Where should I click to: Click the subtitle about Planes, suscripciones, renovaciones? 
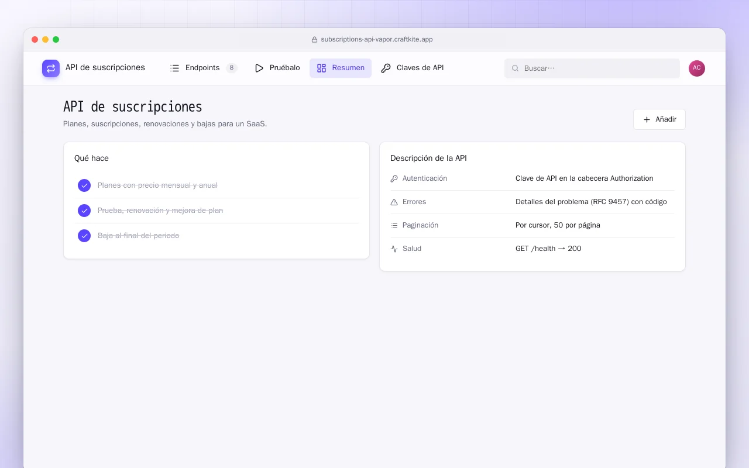[165, 124]
